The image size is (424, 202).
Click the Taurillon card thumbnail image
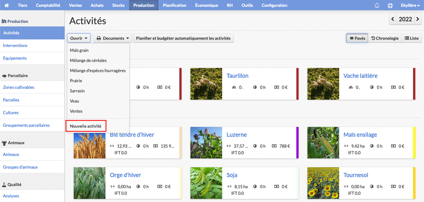pyautogui.click(x=206, y=84)
